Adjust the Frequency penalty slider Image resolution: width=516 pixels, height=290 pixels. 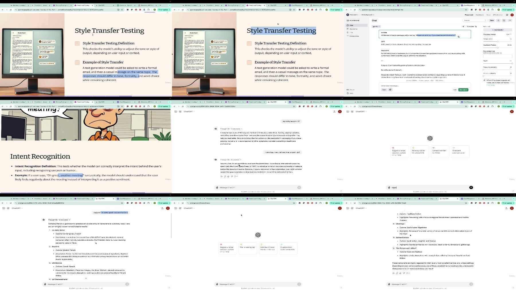498,70
